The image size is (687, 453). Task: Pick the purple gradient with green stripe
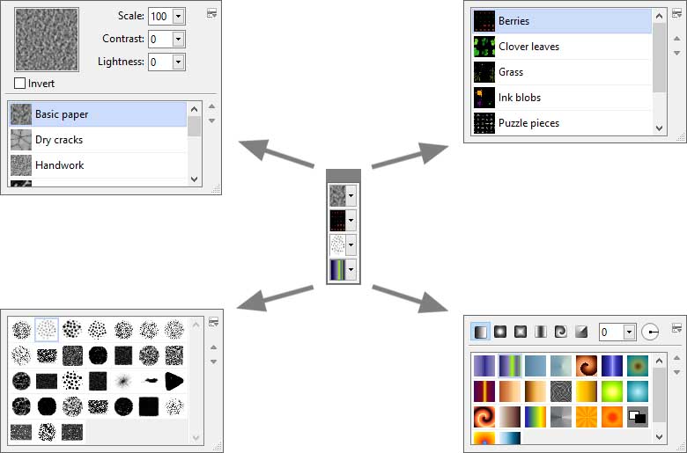pos(510,366)
